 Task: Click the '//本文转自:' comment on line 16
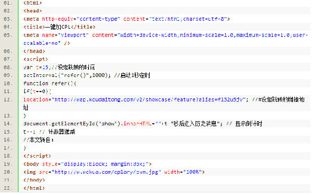coord(38,140)
